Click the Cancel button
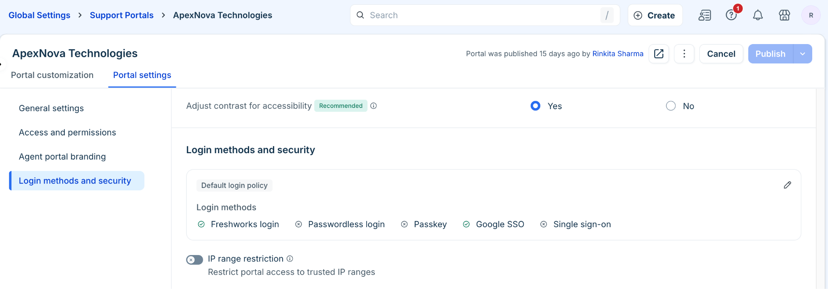Viewport: 828px width, 289px height. click(721, 54)
